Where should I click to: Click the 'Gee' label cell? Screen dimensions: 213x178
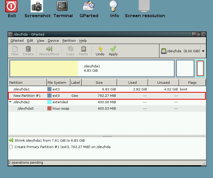coord(75,96)
